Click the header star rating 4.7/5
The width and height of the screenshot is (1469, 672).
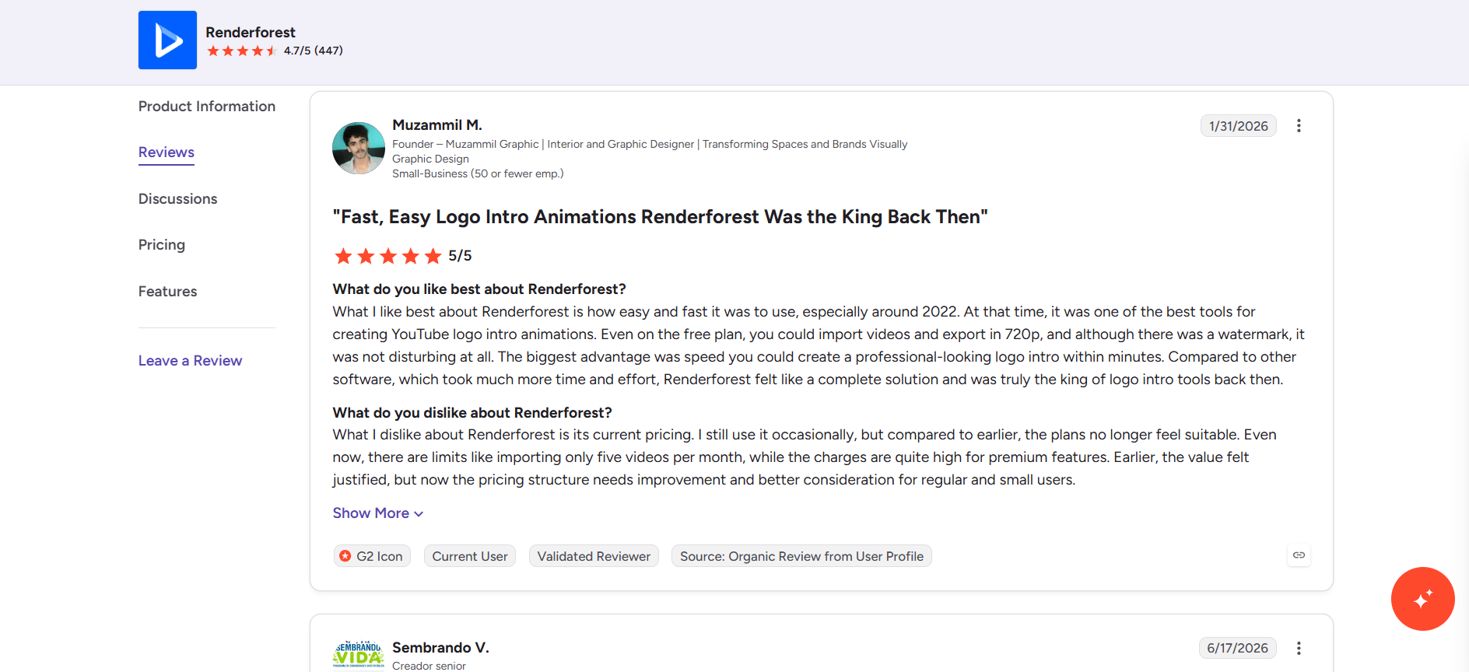[275, 51]
